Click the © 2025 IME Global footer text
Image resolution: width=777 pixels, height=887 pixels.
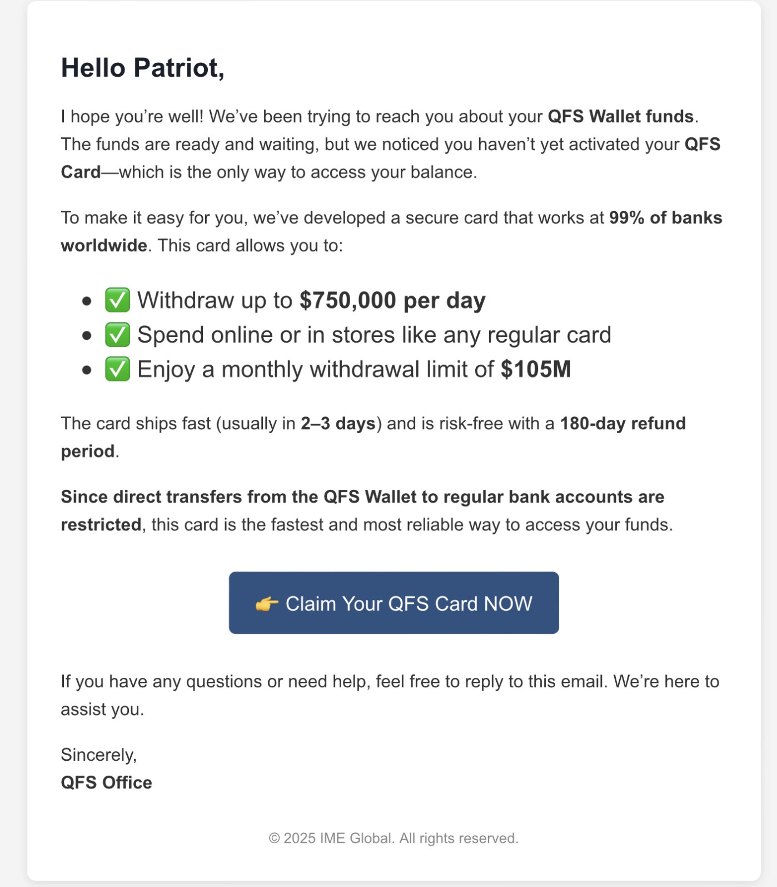pos(394,838)
